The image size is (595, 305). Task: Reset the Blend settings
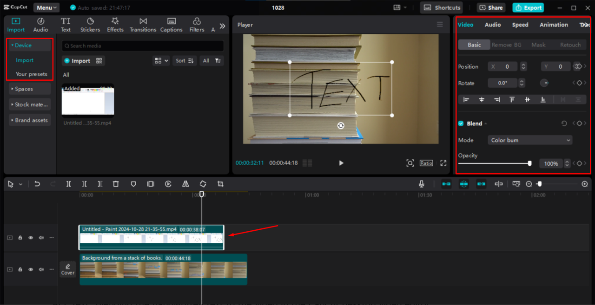click(x=564, y=123)
